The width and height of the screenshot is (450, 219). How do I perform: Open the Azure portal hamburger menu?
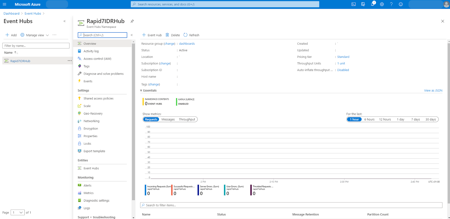[x=4, y=4]
